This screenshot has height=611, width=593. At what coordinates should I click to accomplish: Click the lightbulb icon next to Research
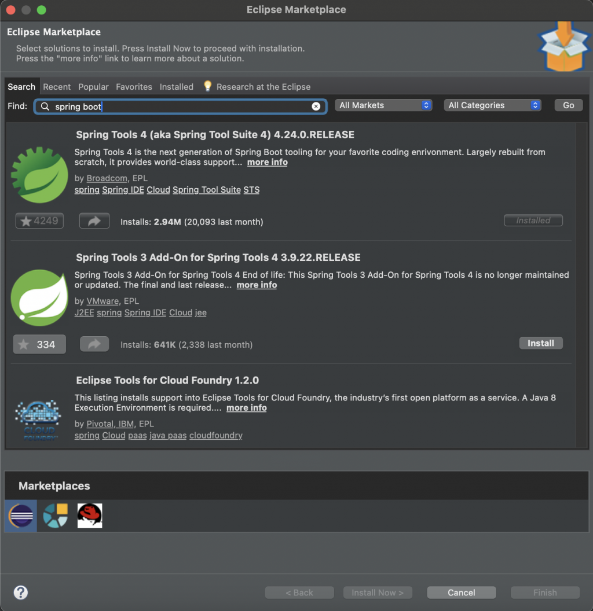click(207, 86)
